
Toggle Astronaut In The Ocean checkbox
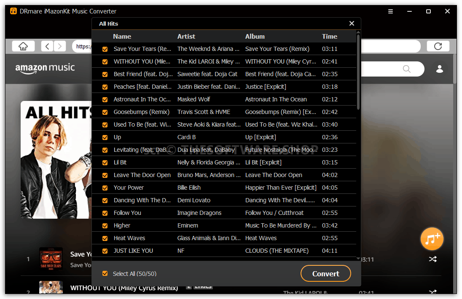tap(105, 100)
